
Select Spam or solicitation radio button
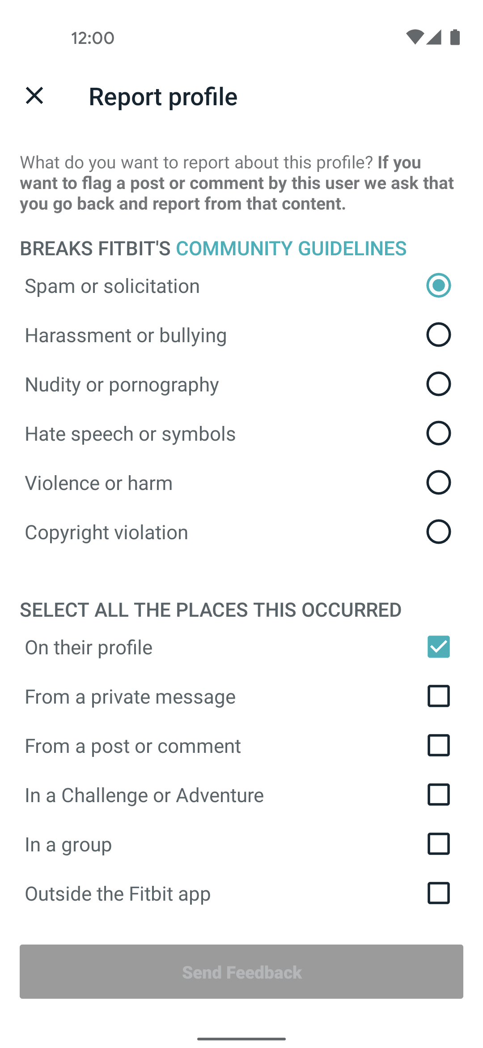click(x=438, y=285)
